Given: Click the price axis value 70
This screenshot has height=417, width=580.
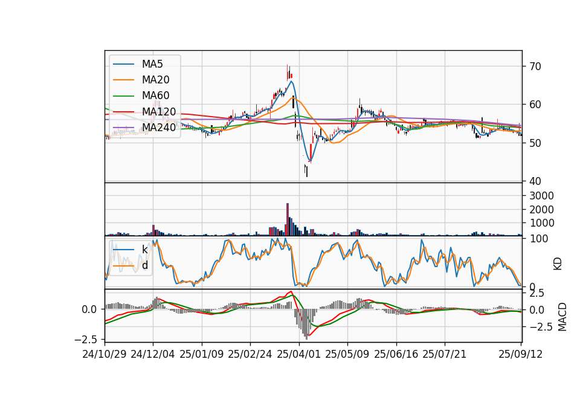Looking at the screenshot, I should click(535, 66).
